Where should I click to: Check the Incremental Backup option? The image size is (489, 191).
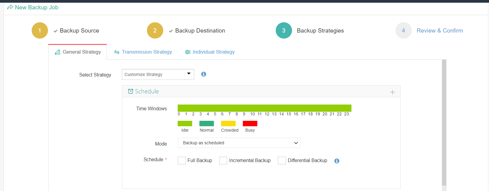(x=223, y=161)
